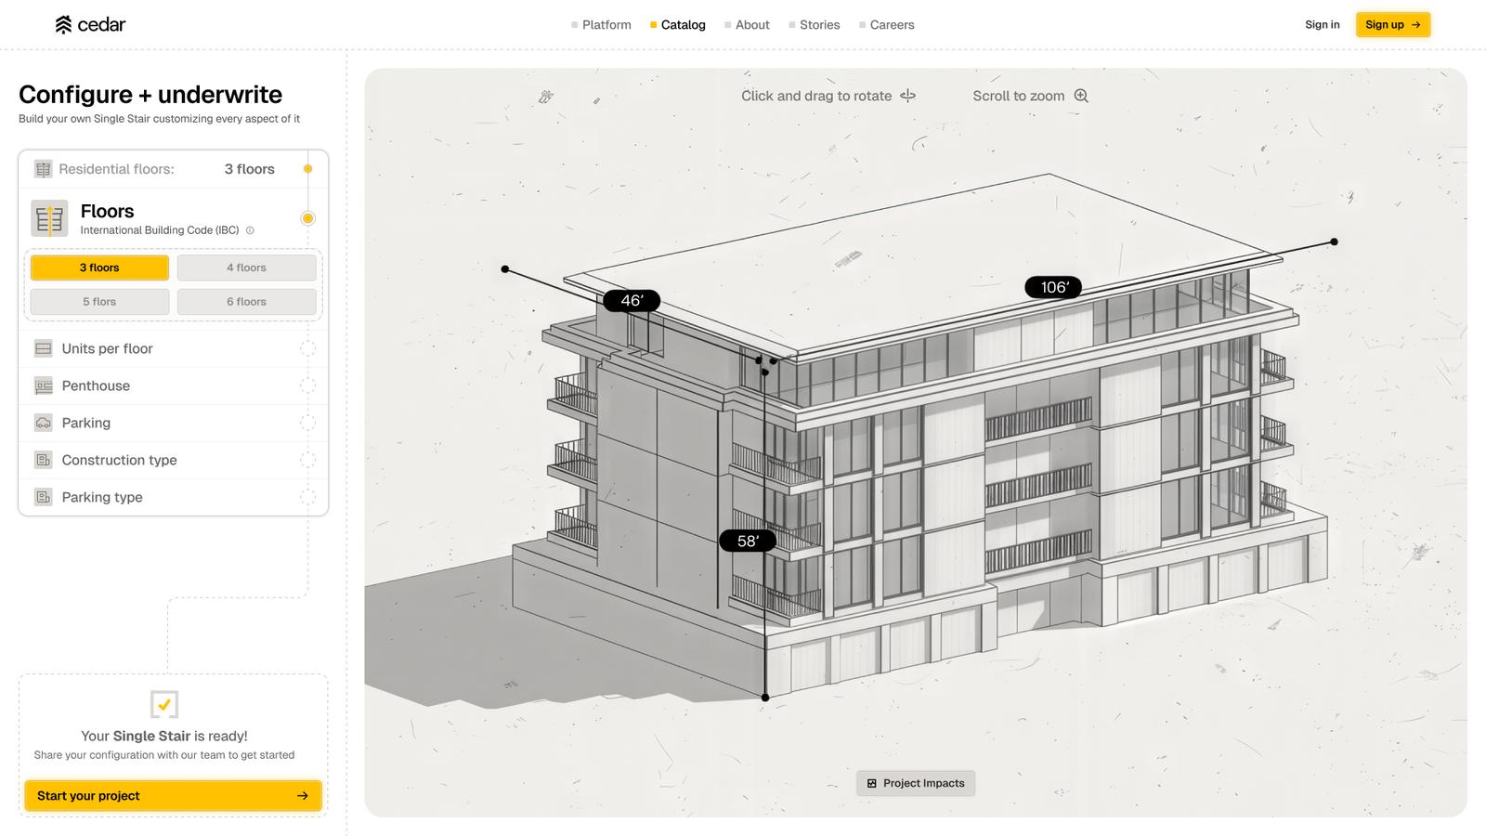
Task: Click the Penthouse row icon
Action: pos(44,385)
